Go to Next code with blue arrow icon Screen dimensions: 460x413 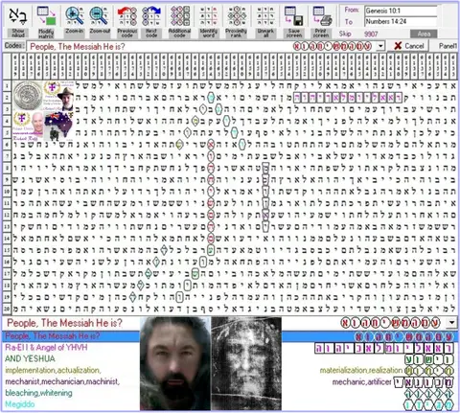151,16
